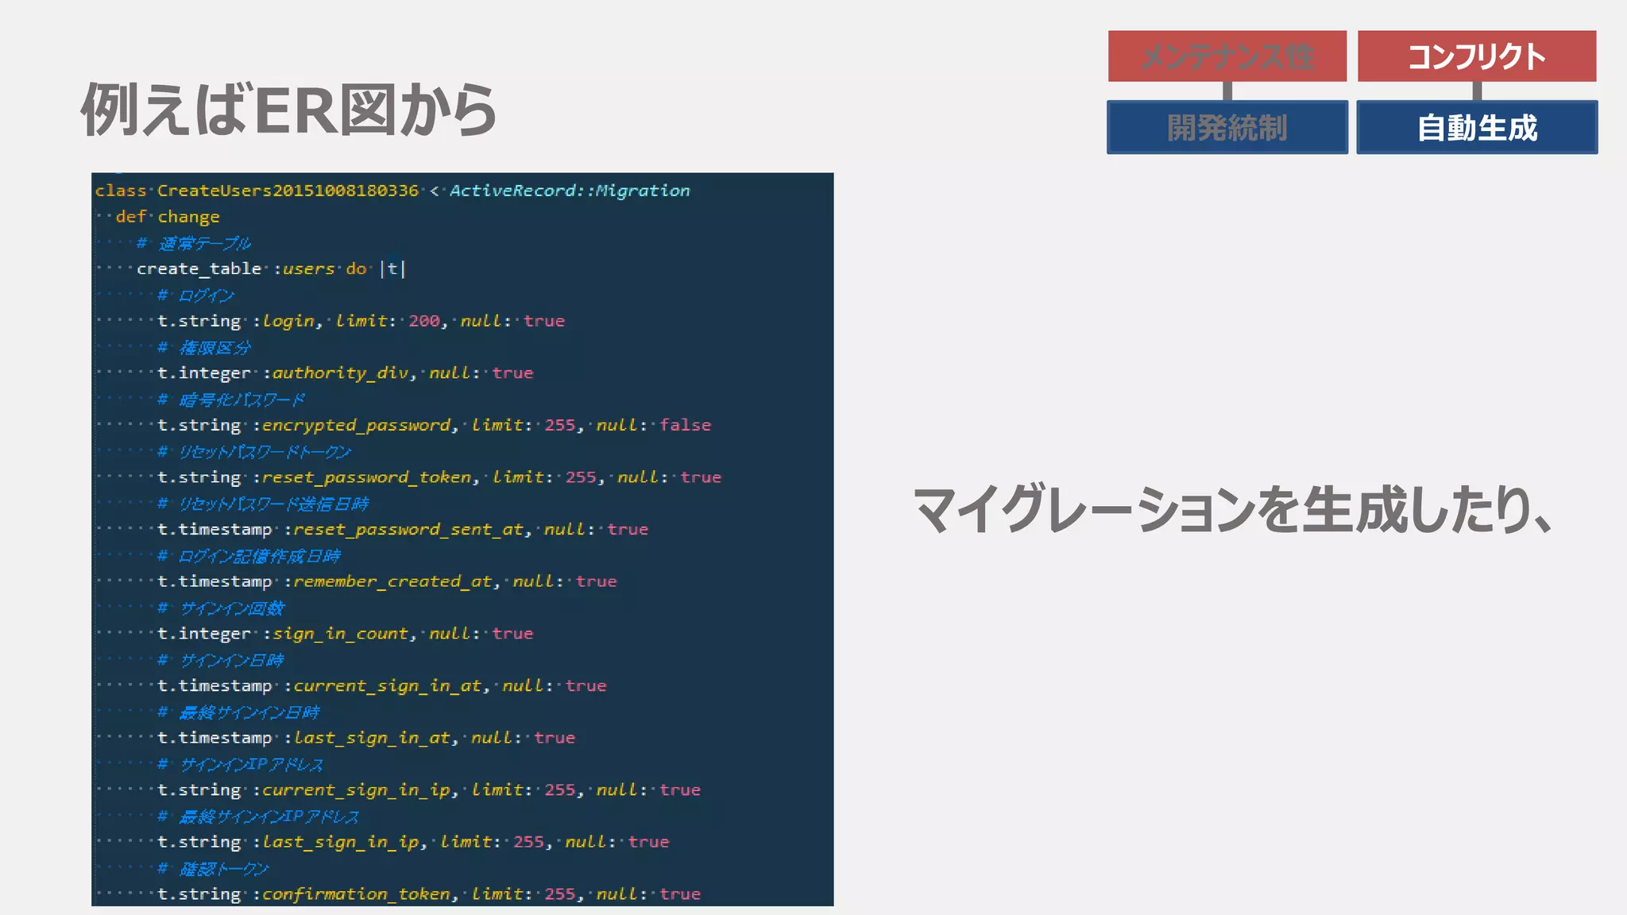Select the 自動生成 blue box
This screenshot has width=1627, height=915.
pos(1476,128)
